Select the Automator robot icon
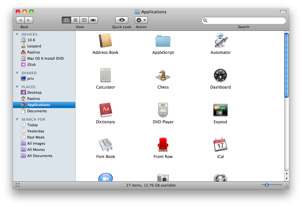 click(220, 41)
